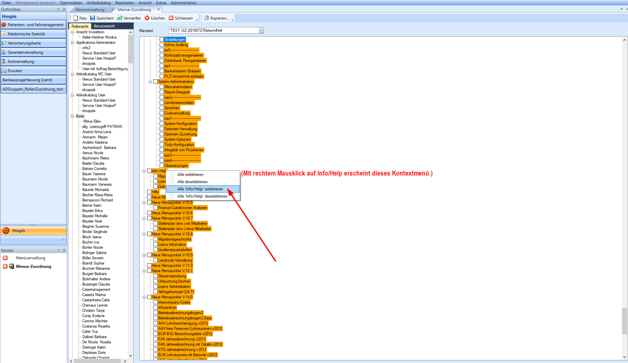Open the Mandant dropdown list
This screenshot has height=363, width=628.
[261, 30]
